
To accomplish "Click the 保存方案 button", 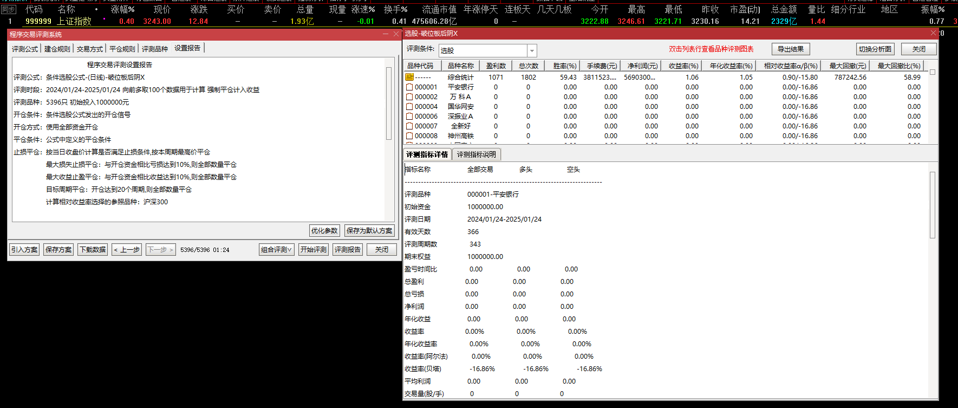I will (58, 250).
